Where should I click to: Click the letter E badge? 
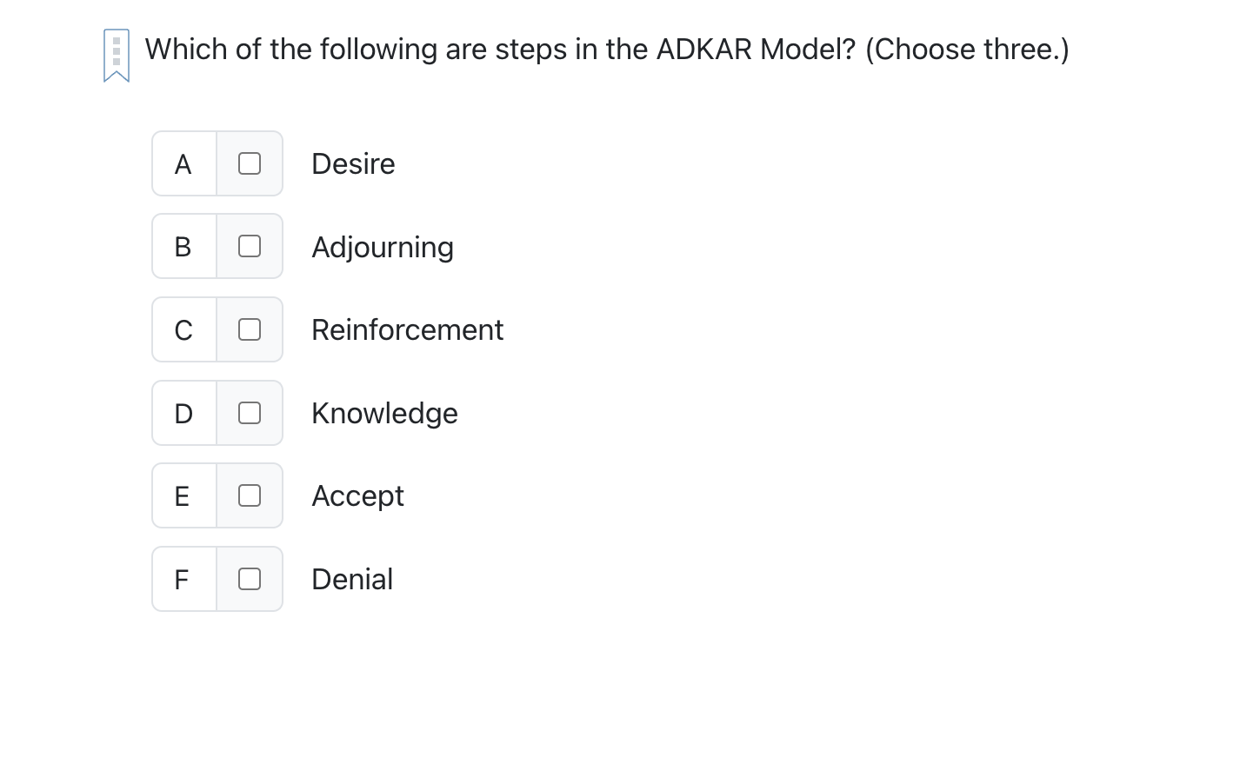[183, 495]
